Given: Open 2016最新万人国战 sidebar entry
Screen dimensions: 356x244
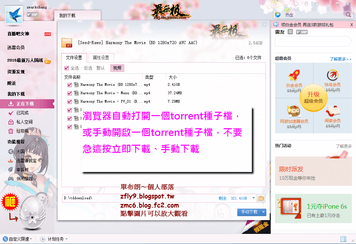Looking at the screenshot, I should coord(25,60).
